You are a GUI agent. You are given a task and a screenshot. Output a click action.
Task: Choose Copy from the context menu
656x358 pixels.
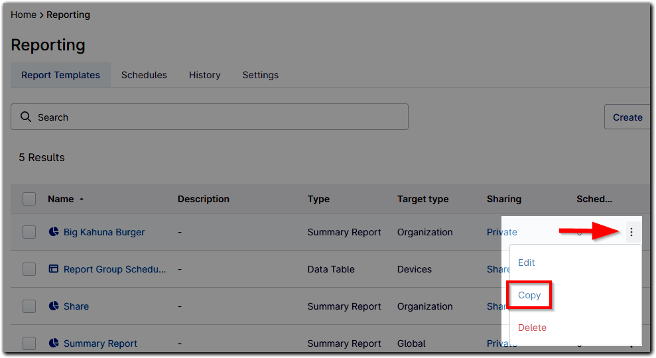(x=529, y=295)
